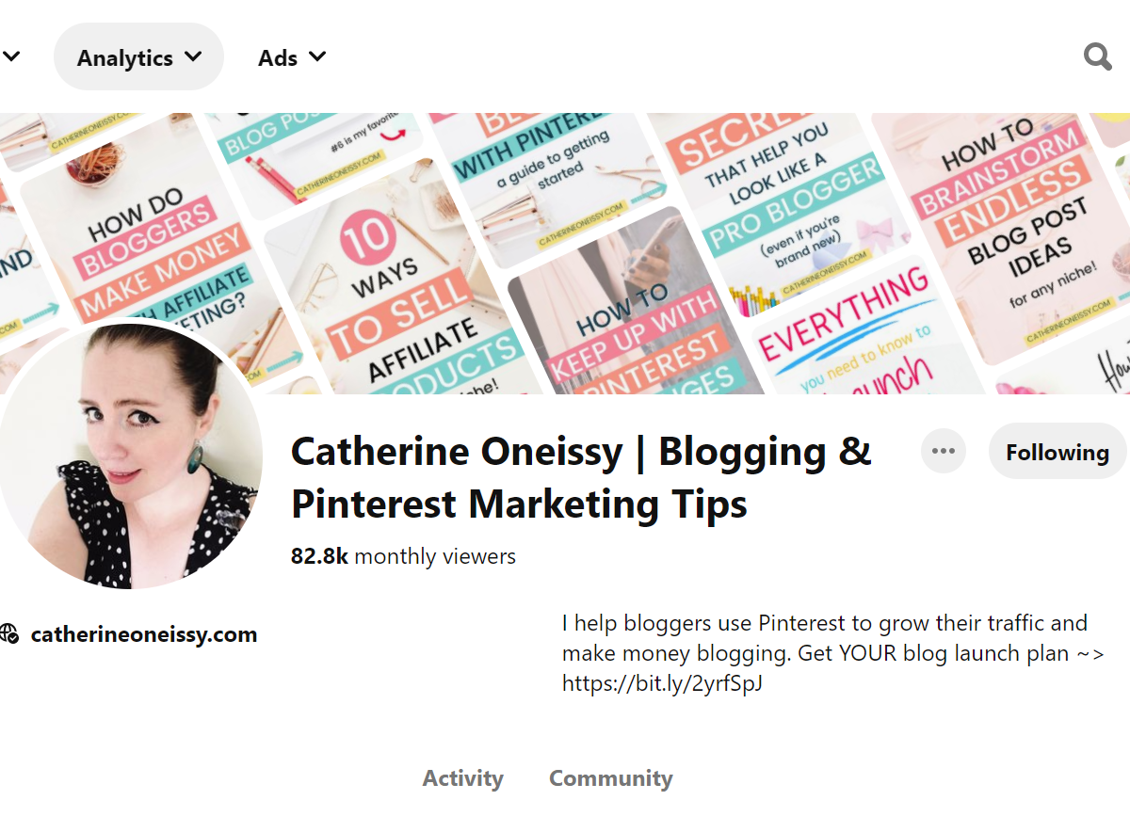This screenshot has height=816, width=1130.
Task: Open the catherineoneissy.com website link
Action: [x=143, y=634]
